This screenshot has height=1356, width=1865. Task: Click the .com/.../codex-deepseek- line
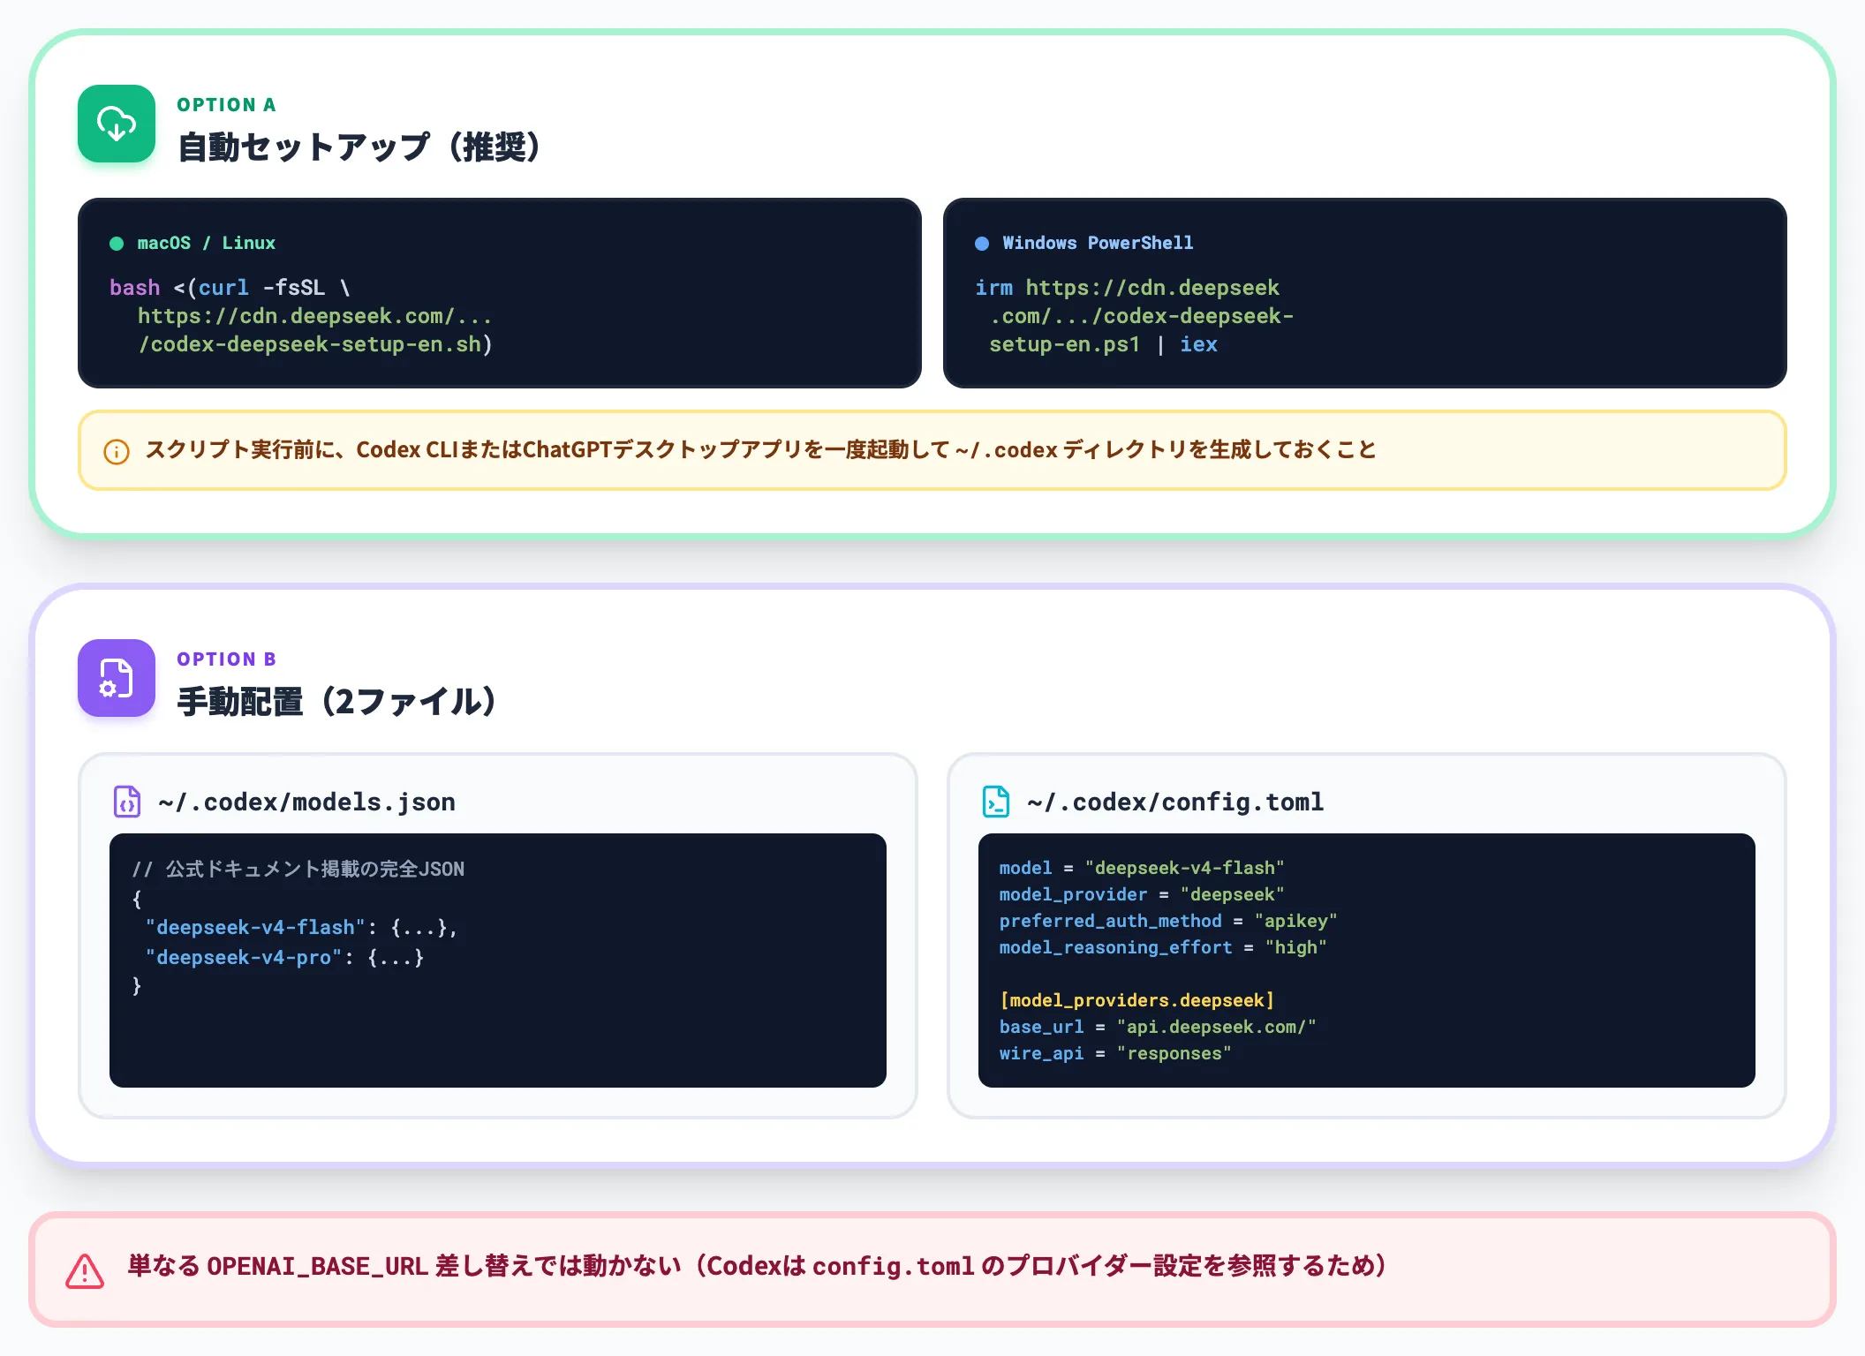click(1141, 316)
